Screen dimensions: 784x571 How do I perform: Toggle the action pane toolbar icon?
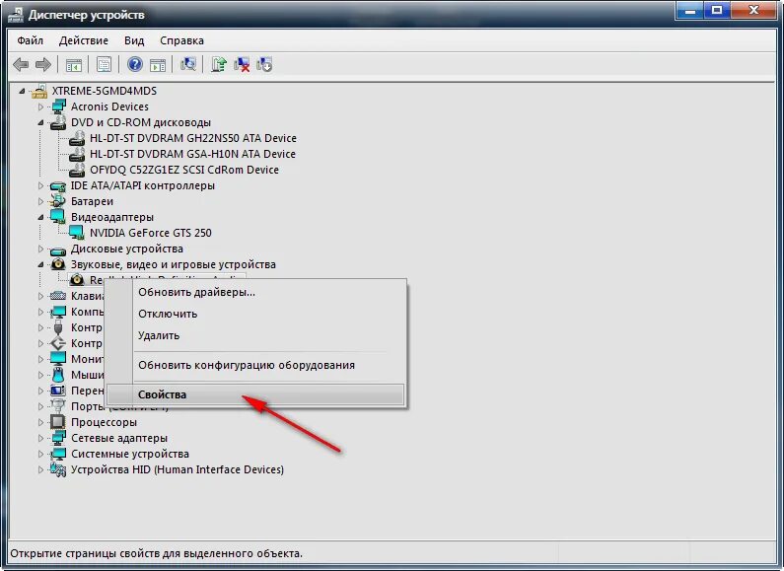[158, 64]
